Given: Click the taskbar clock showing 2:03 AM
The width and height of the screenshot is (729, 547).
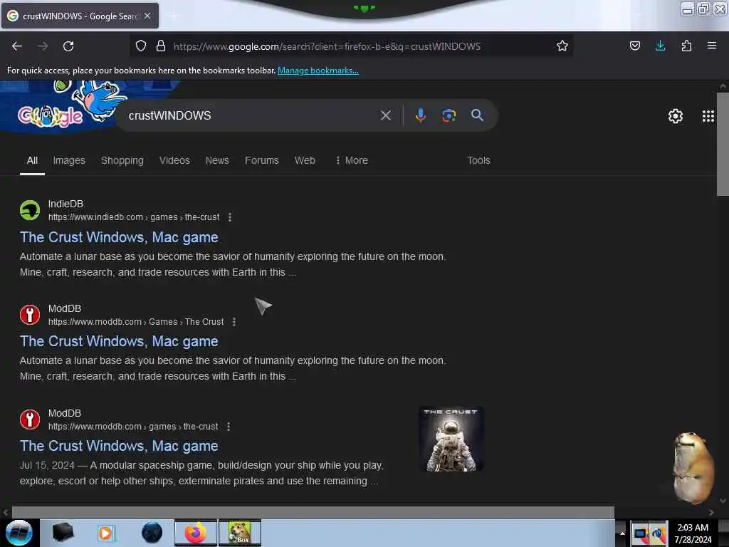Looking at the screenshot, I should [x=693, y=533].
